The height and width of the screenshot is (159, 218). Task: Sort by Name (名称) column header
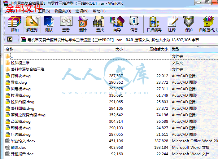tap(52, 49)
